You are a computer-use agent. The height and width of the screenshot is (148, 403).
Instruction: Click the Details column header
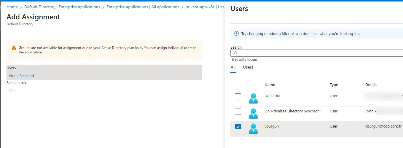[x=371, y=85]
